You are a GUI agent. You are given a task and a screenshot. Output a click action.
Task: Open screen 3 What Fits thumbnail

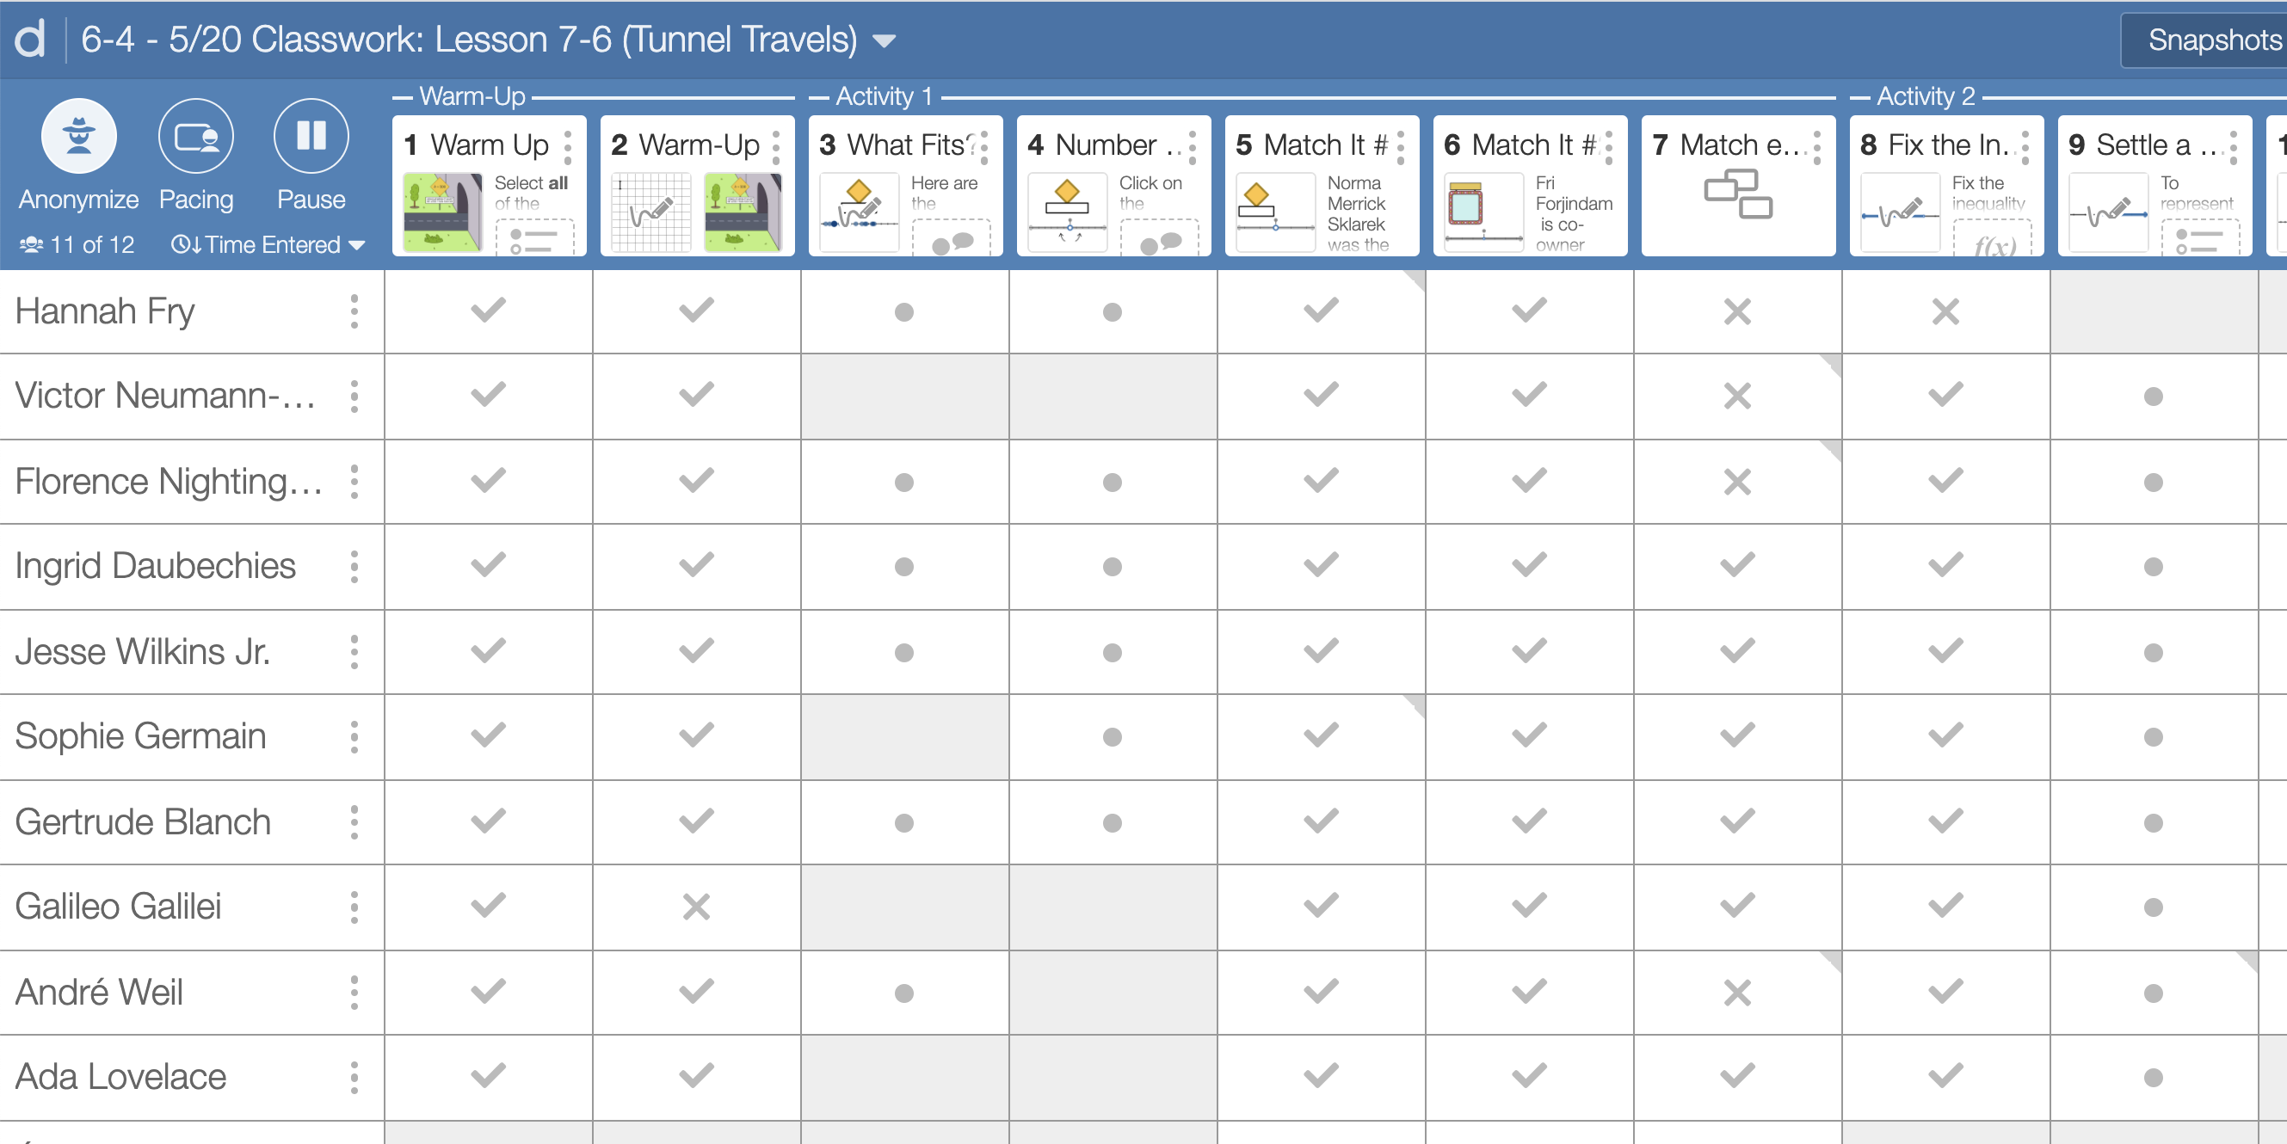859,212
